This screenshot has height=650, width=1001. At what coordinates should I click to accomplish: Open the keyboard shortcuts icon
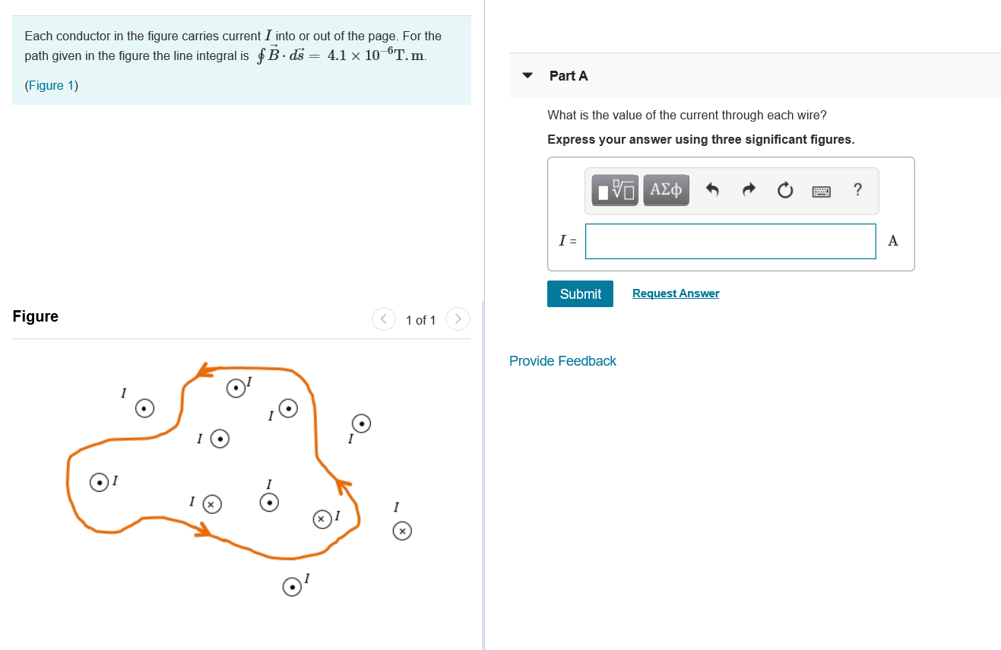coord(821,190)
